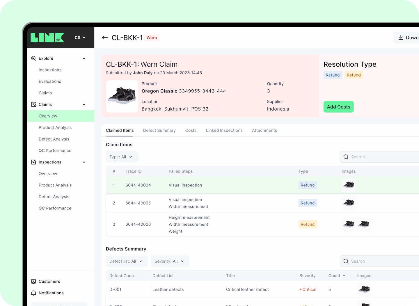This screenshot has height=306, width=419.
Task: Click the back arrow next to CL-BKK-1
Action: (105, 38)
